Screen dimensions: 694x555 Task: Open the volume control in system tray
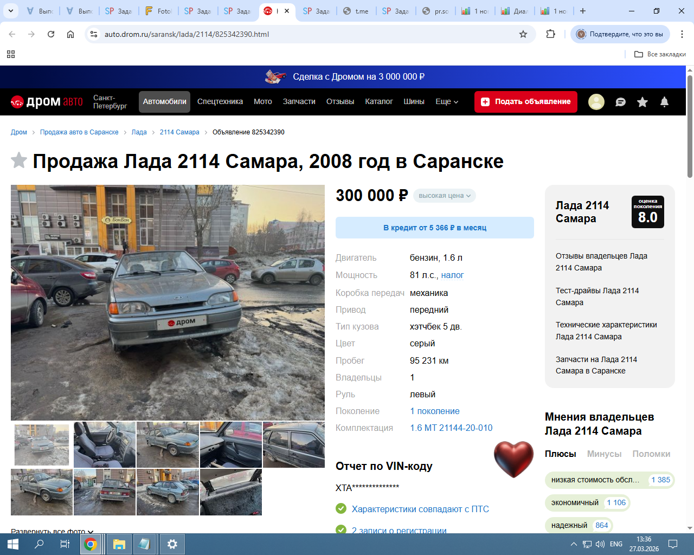(x=600, y=544)
